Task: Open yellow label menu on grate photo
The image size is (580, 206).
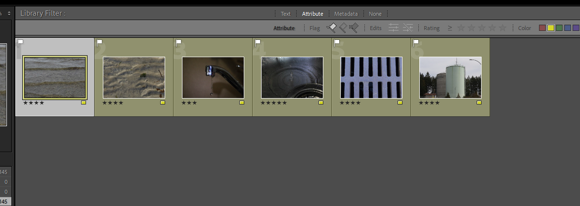Action: pos(400,103)
